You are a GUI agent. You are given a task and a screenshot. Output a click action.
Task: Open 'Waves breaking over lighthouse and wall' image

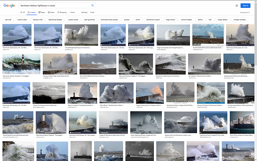(x=18, y=122)
